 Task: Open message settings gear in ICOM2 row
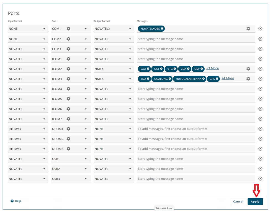[x=248, y=69]
